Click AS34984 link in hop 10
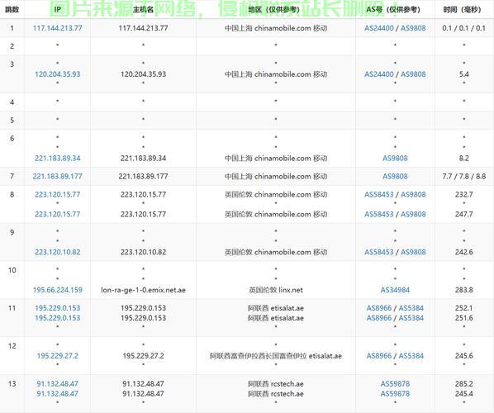 click(395, 290)
